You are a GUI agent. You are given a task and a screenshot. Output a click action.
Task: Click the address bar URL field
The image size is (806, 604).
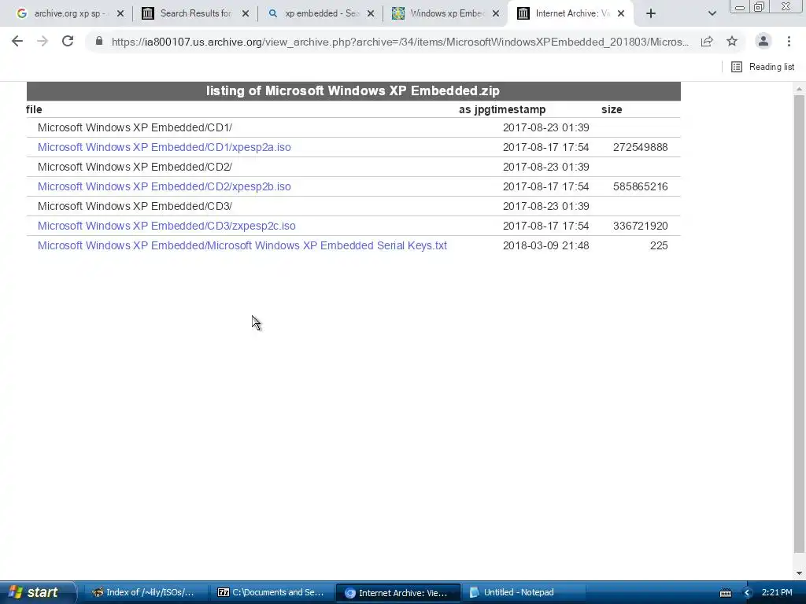point(400,42)
